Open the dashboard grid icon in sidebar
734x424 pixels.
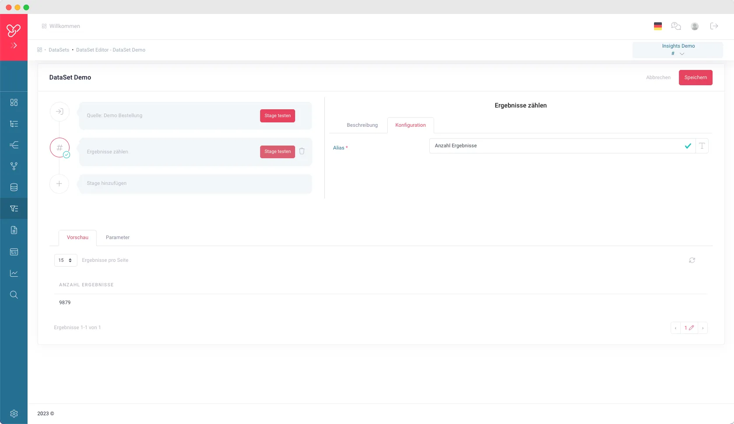14,102
